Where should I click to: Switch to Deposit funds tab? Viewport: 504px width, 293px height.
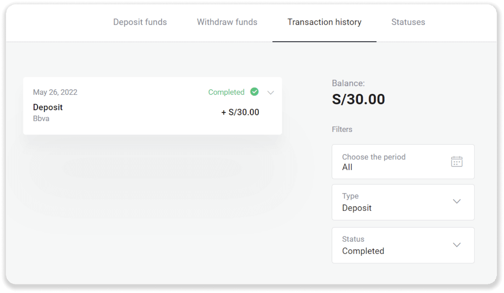click(140, 22)
